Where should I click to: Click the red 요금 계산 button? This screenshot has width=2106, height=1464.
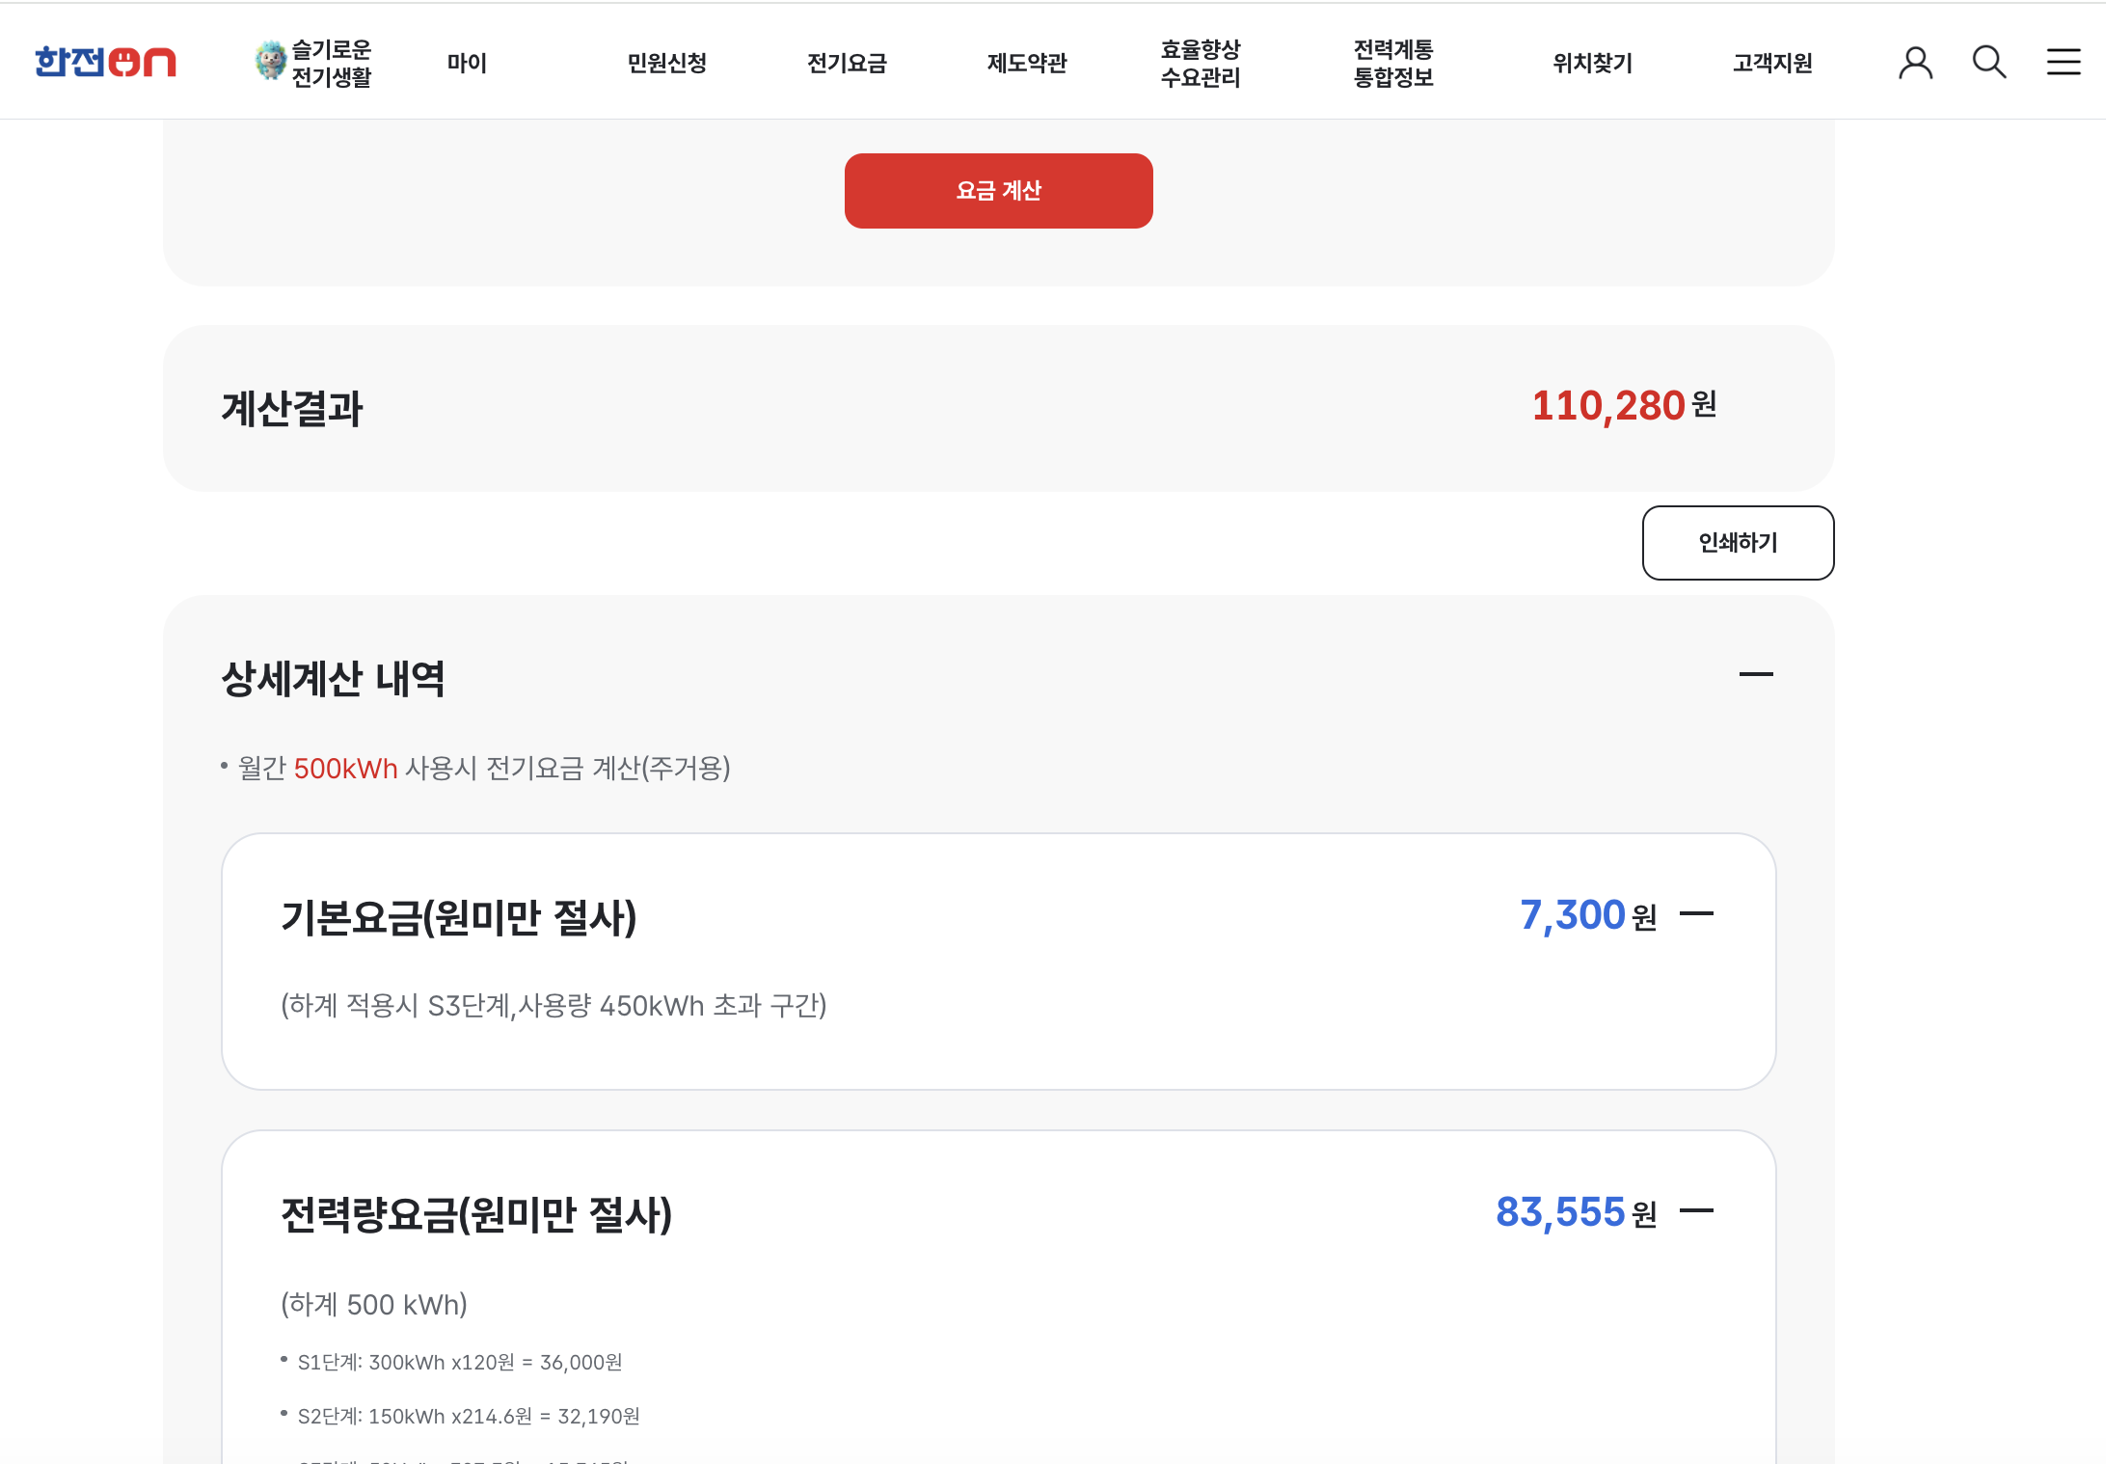[998, 191]
